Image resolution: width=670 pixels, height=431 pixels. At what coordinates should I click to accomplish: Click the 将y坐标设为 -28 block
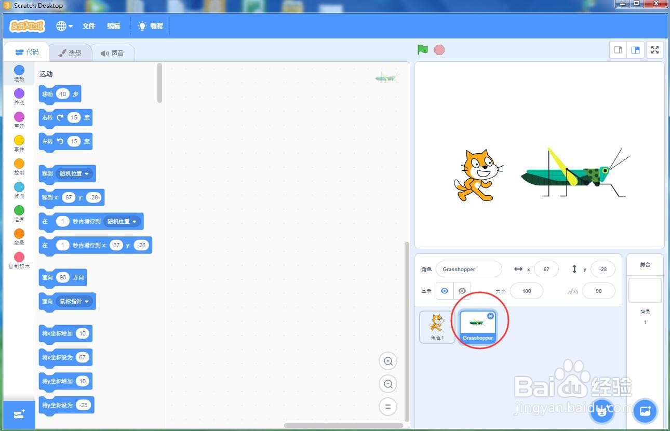[66, 405]
